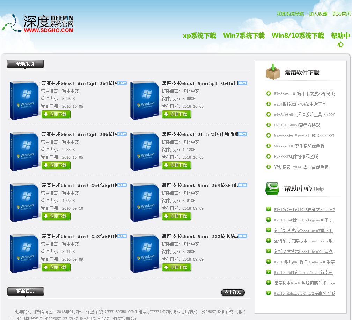Open Windows 10 简体中文技术预览版 download
The image size is (352, 320).
click(304, 94)
